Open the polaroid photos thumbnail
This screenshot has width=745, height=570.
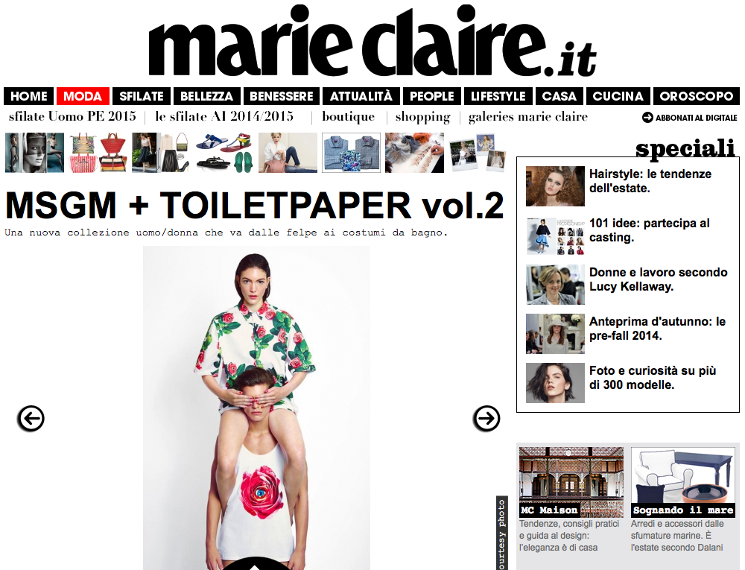point(477,153)
